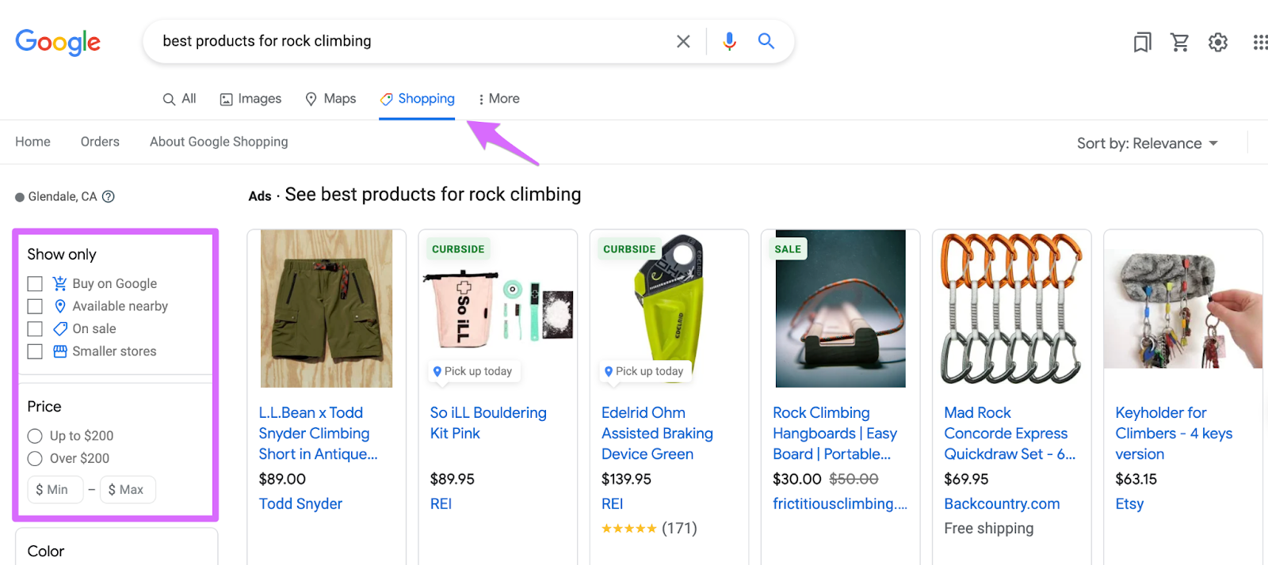Visit frictitiousclimbing seller link
1268x565 pixels.
840,504
